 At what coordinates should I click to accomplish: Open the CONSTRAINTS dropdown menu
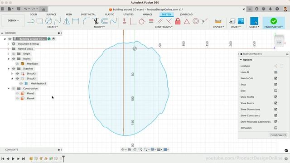(x=164, y=27)
